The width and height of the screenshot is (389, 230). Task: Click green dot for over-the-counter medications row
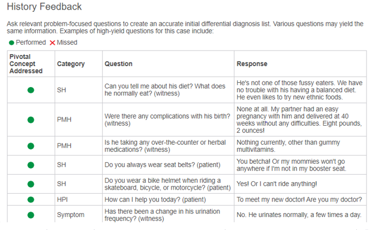click(x=31, y=146)
